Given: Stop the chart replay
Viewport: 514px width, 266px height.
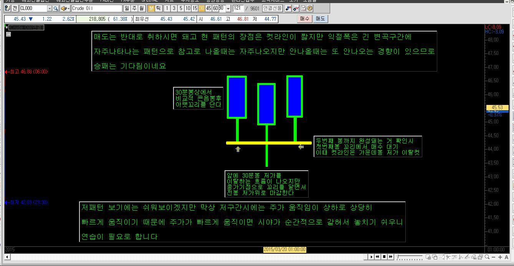Looking at the screenshot, I should 384,257.
